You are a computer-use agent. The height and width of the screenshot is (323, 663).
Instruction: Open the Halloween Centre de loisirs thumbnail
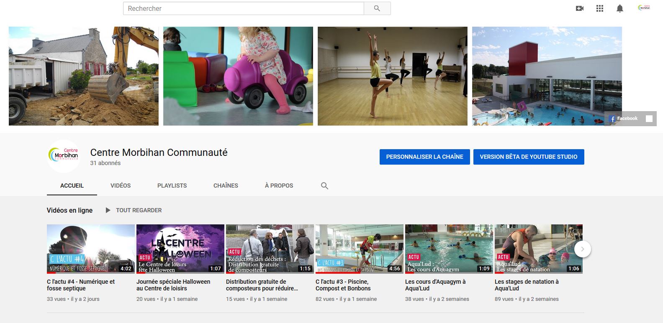[180, 249]
